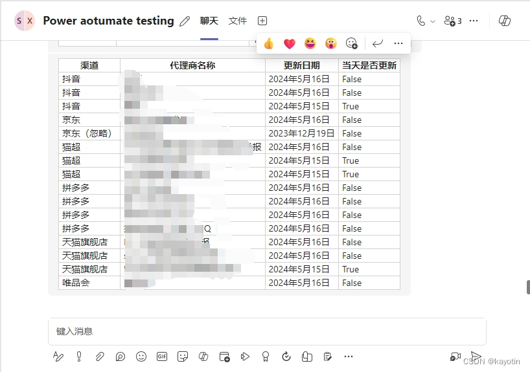Click the clipboard with pencil icon in the compose toolbar
The width and height of the screenshot is (530, 372).
[328, 356]
